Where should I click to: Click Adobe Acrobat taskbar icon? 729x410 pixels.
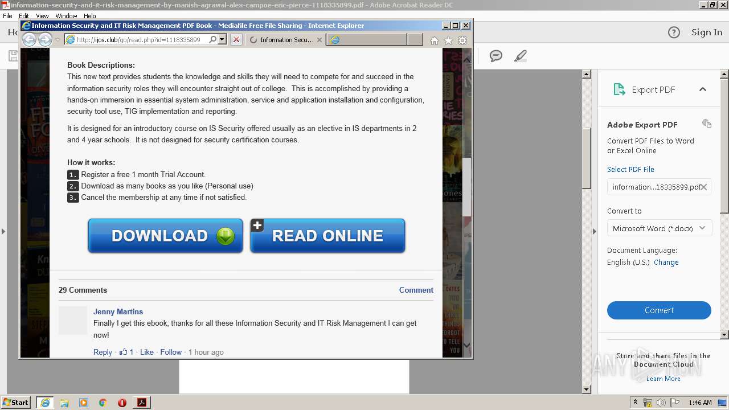(141, 403)
